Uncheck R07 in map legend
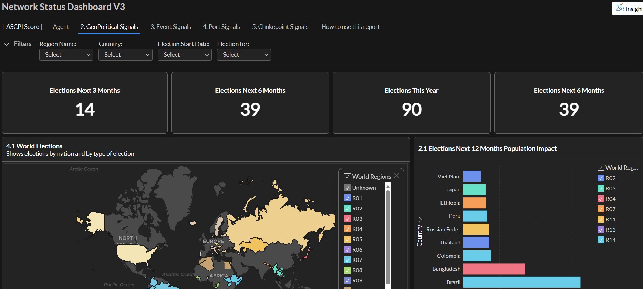Viewport: 643px width, 289px height. coord(348,260)
